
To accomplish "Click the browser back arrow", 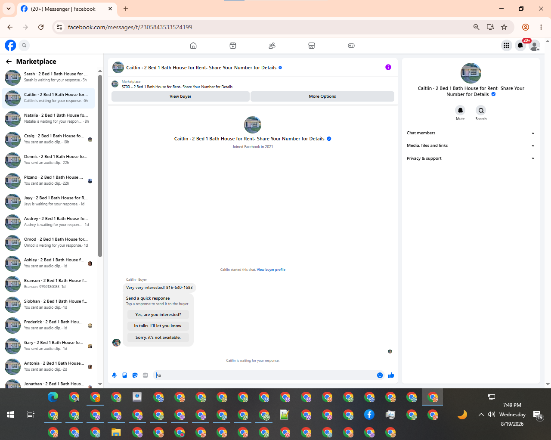I will pos(10,27).
